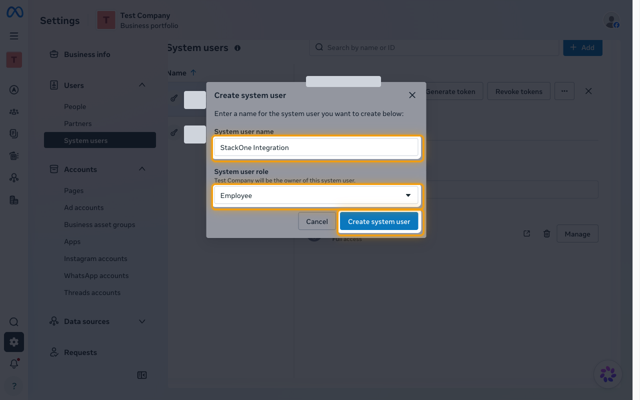
Task: Go to People under Users
Action: [x=75, y=106]
